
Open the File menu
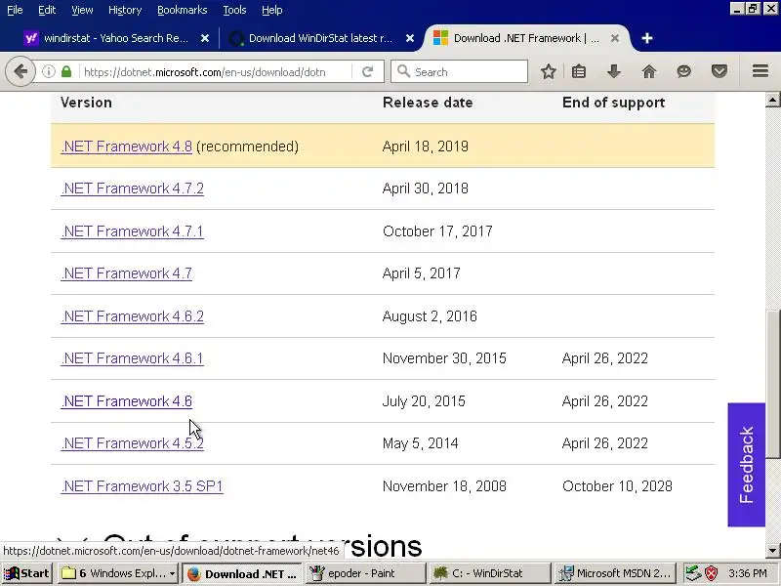coord(15,10)
